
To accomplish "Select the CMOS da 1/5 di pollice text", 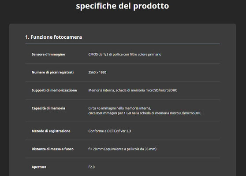I will click(x=125, y=54).
